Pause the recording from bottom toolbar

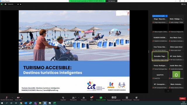coord(112,97)
